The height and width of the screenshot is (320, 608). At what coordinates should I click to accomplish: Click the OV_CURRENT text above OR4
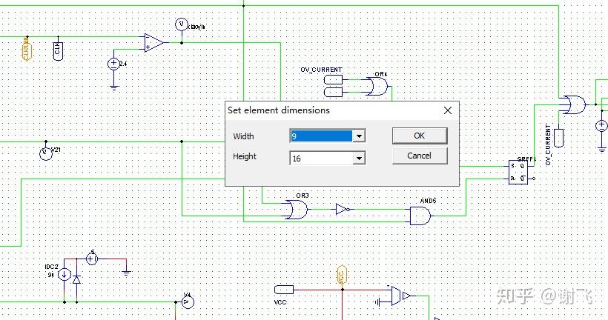pyautogui.click(x=322, y=70)
